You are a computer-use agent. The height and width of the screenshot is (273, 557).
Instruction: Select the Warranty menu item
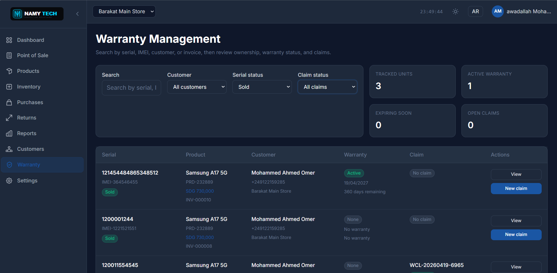42,165
